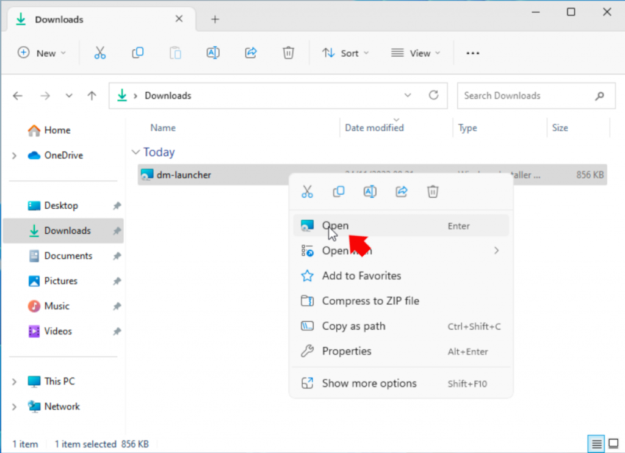
Task: Refresh the Downloads folder
Action: tap(433, 95)
